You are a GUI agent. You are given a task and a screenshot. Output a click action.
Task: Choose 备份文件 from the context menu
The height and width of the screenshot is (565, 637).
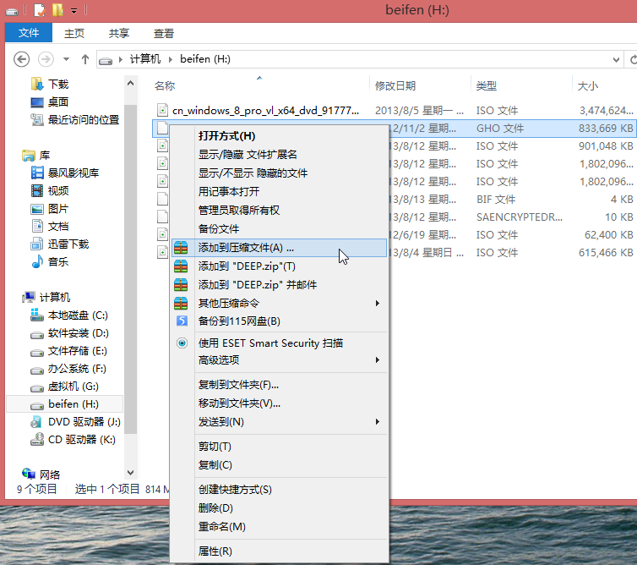click(279, 228)
